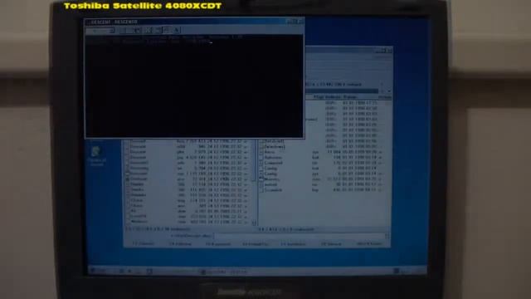Toggle the Background icon in DOS window toolbar
531x299 pixels.
point(167,31)
